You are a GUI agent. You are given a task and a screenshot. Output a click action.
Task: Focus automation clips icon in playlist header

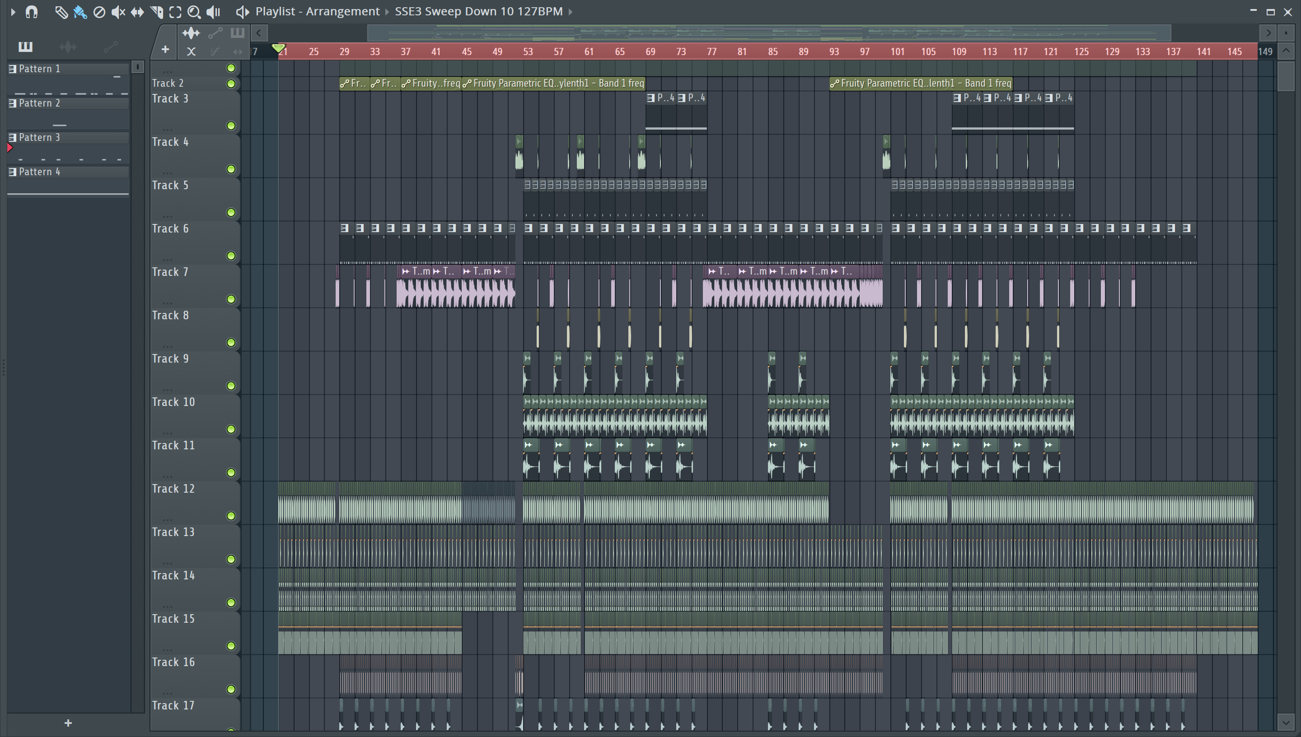(x=215, y=33)
